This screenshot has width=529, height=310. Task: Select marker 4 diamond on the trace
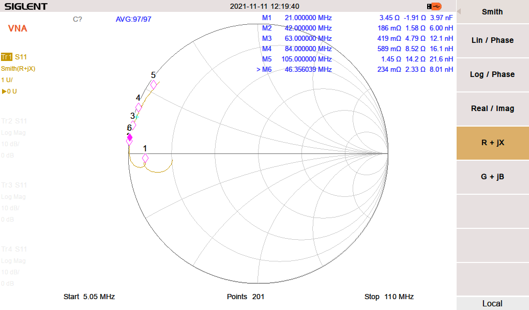pyautogui.click(x=138, y=107)
